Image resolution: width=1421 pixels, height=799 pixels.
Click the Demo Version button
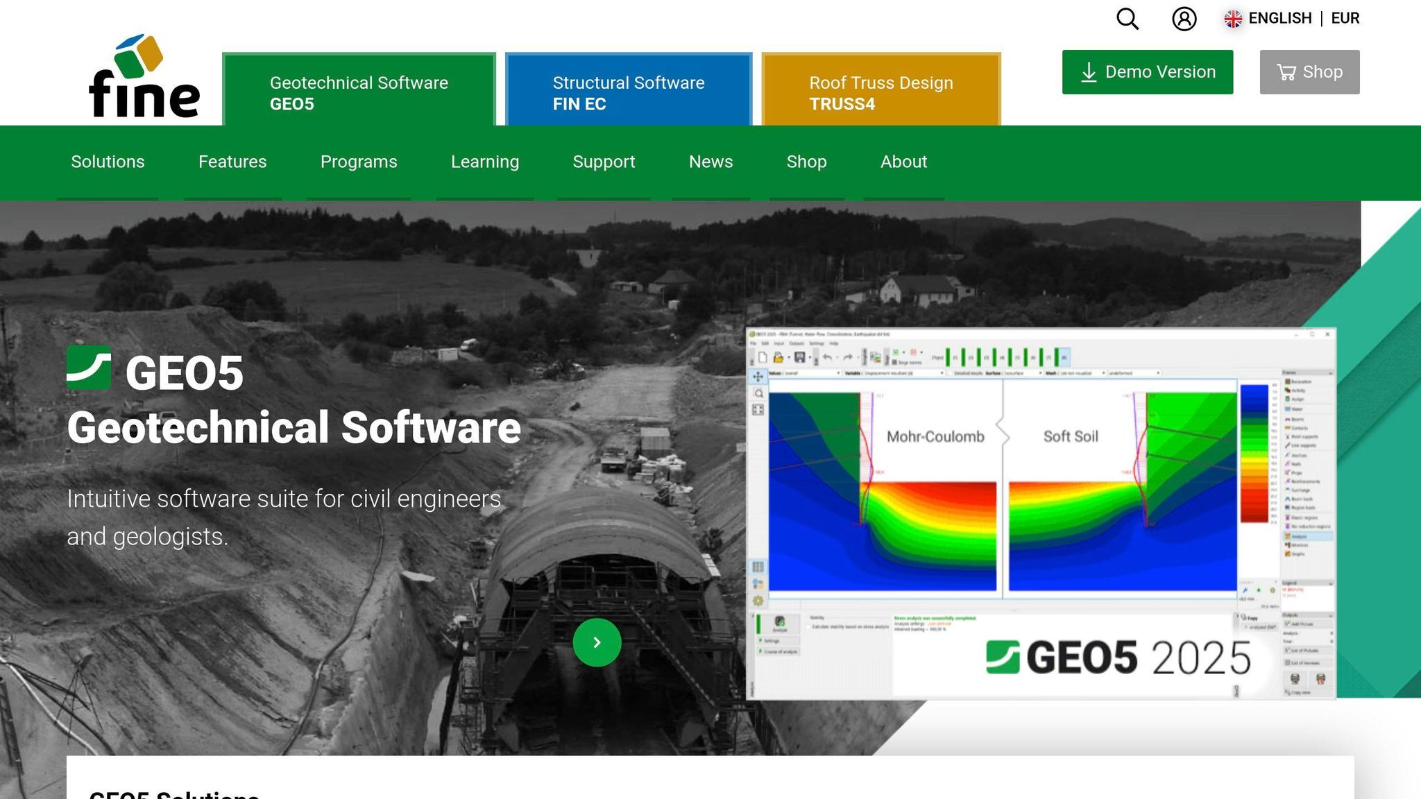1148,72
